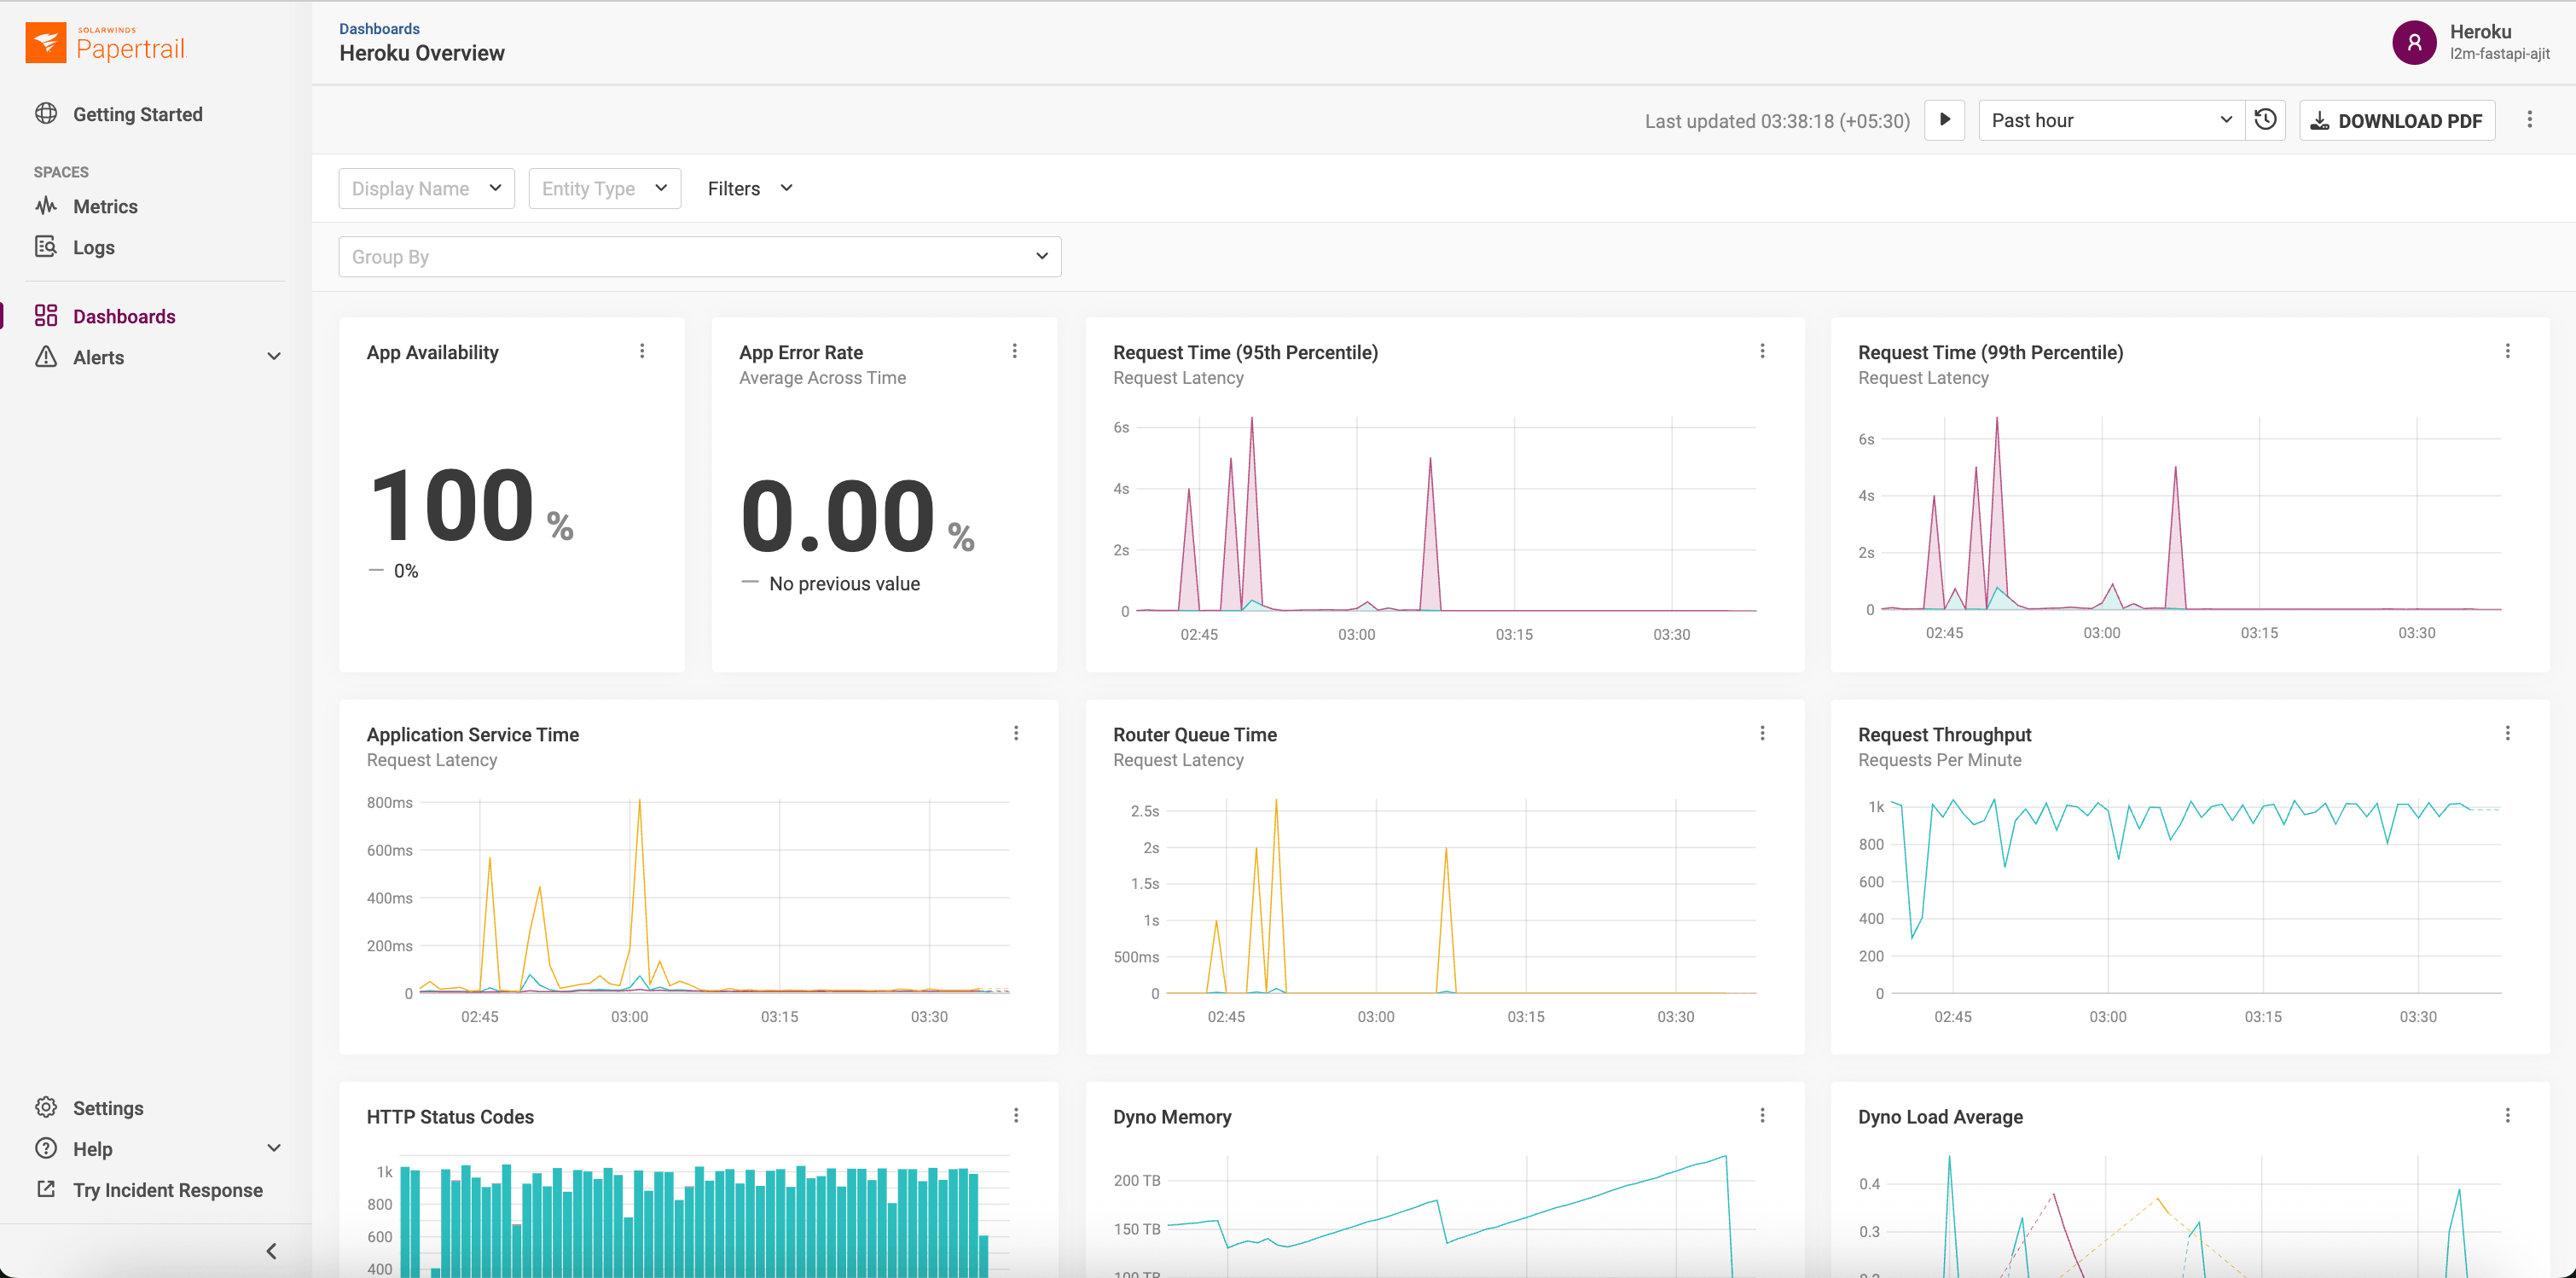Click the dashboard overflow menu in the top-right corner
2576x1278 pixels.
tap(2530, 120)
